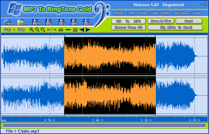Open the Option menu

point(119,13)
